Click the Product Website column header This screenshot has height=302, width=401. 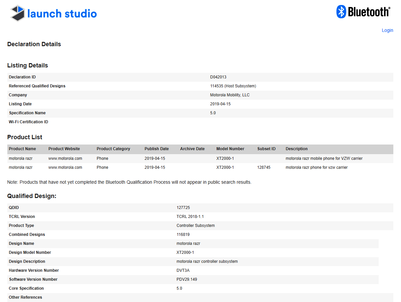click(64, 149)
